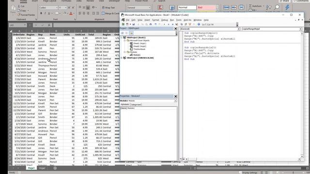
Task: Click Cut in Excel clipboard group
Action: click(x=21, y=6)
